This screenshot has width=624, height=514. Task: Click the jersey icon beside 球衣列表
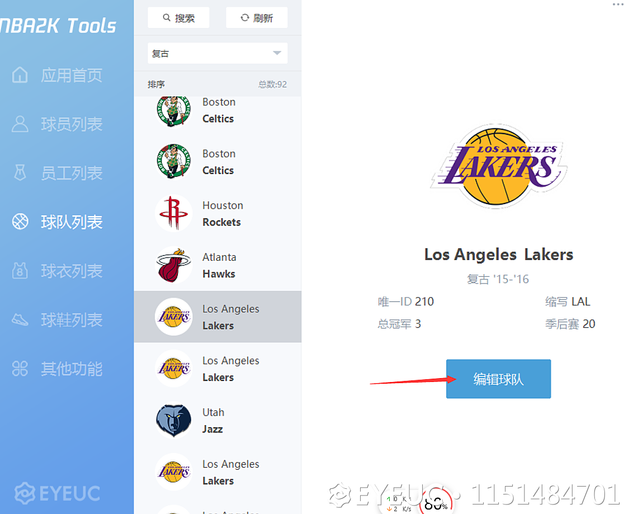click(x=20, y=271)
